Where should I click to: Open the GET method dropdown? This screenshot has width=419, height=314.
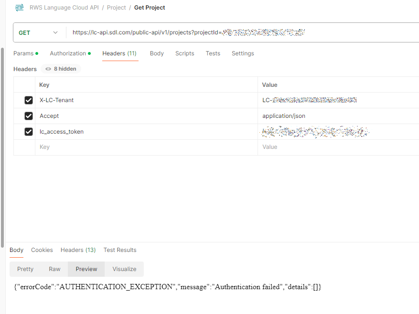point(38,32)
